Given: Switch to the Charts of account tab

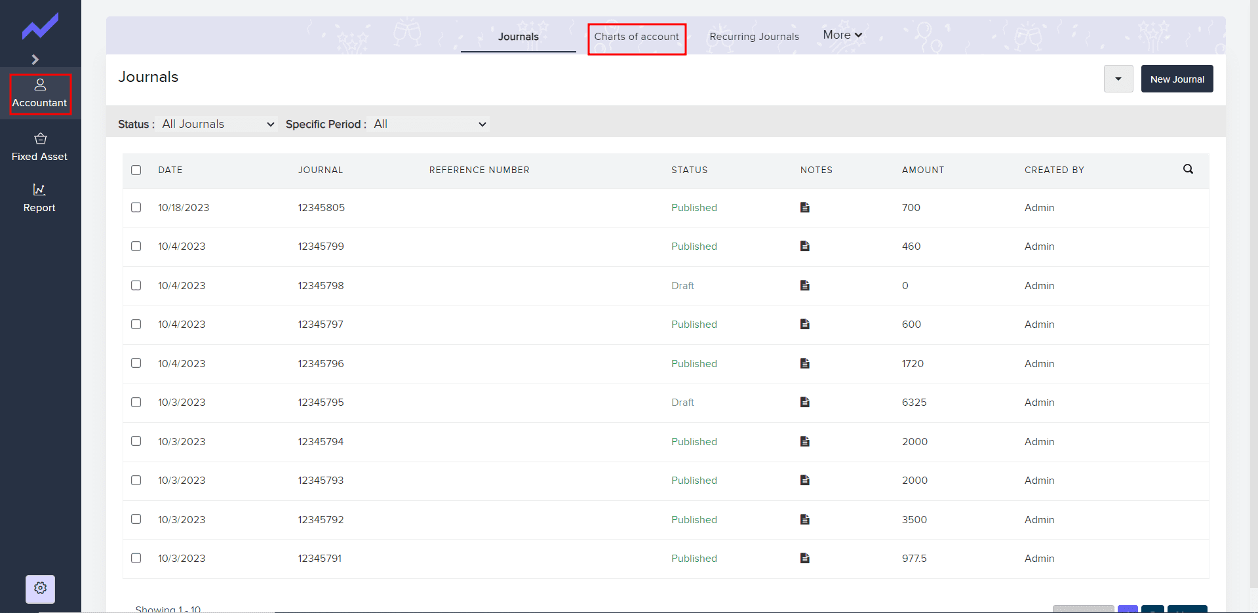Looking at the screenshot, I should [x=637, y=37].
